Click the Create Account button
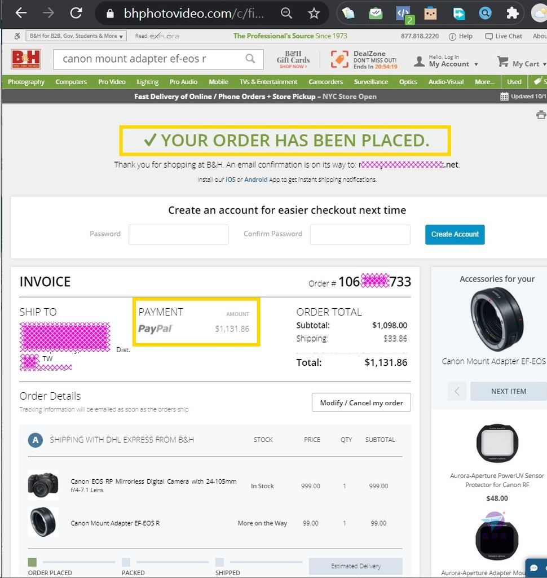547x578 pixels. 455,234
